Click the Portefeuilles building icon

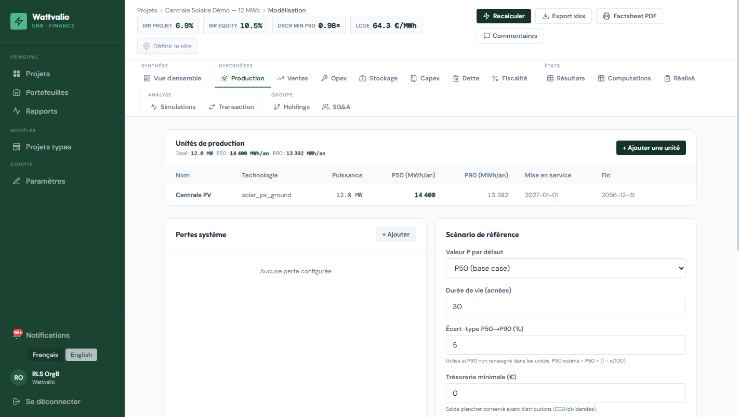pyautogui.click(x=17, y=92)
